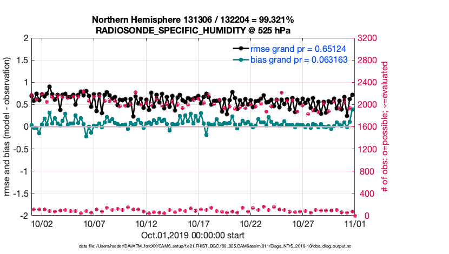
Task: Click the right y-axis '# of obs' label
Action: click(x=385, y=127)
